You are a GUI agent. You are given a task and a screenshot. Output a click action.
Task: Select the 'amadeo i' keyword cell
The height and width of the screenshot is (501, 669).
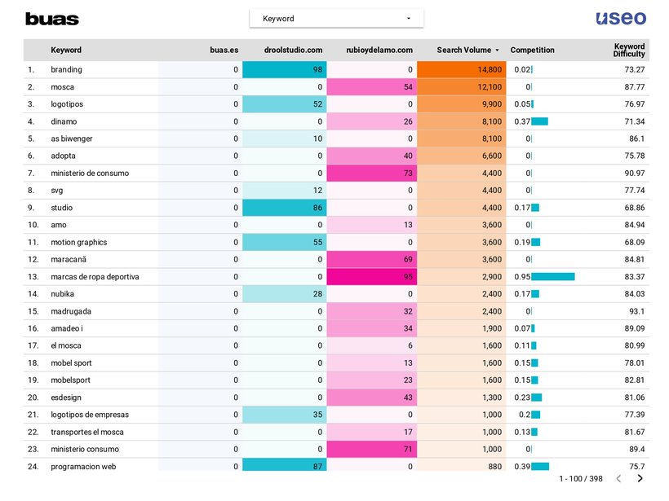click(x=67, y=328)
